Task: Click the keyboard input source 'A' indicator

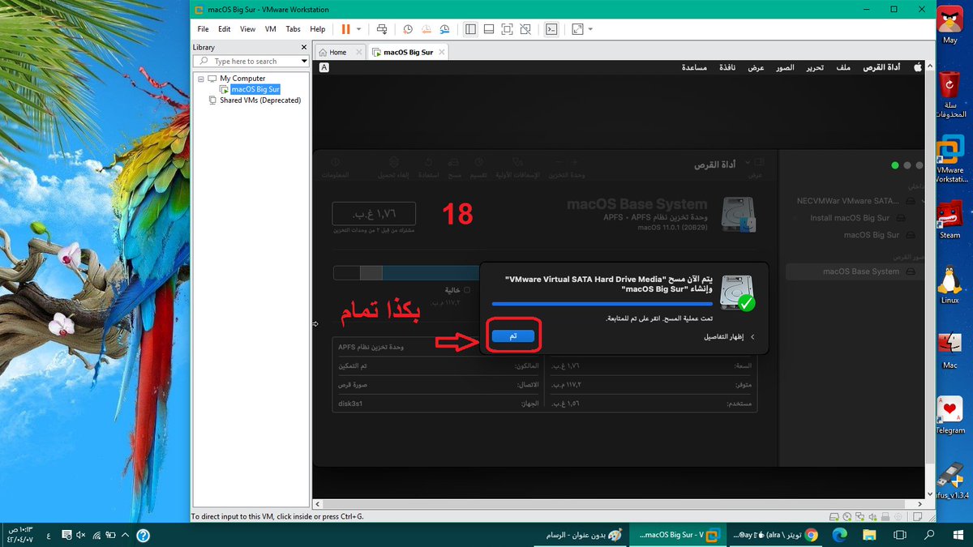Action: pos(324,68)
